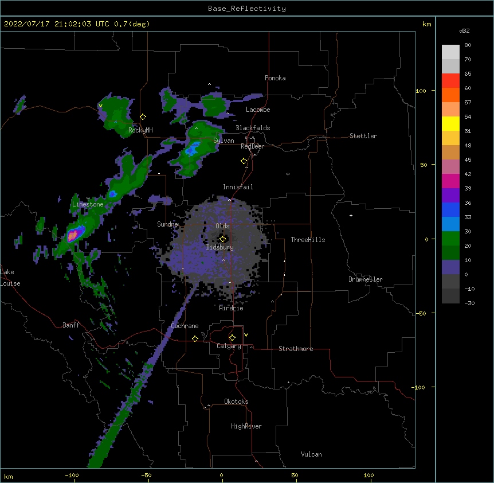Click the km unit label at top right
This screenshot has height=483, width=494.
427,24
